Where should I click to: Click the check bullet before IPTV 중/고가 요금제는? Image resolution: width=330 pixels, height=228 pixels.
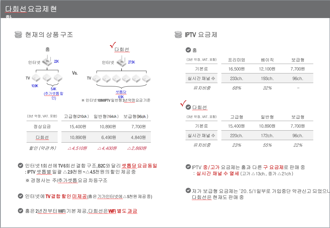pos(188,167)
